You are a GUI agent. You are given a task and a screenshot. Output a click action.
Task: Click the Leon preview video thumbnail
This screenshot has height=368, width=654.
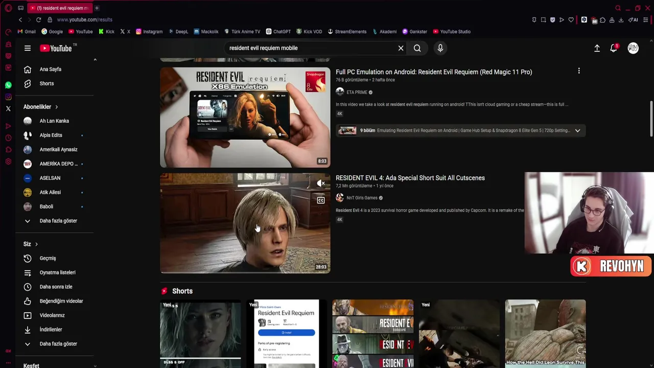(245, 223)
